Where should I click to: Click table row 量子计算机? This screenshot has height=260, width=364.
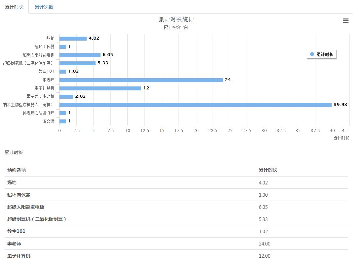coord(176,255)
